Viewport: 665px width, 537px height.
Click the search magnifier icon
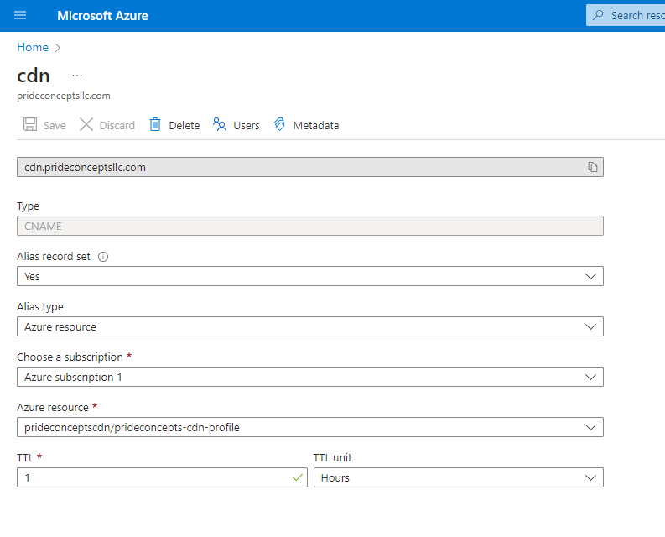[598, 15]
